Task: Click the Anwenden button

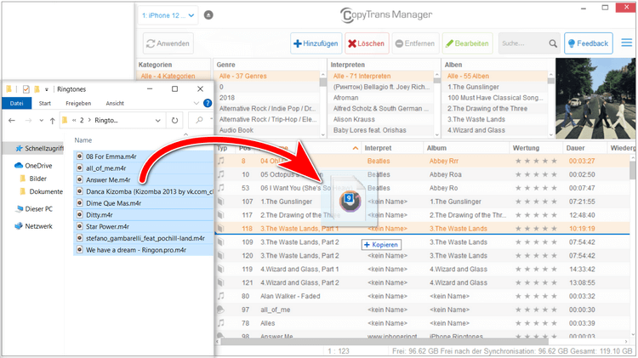Action: click(168, 43)
